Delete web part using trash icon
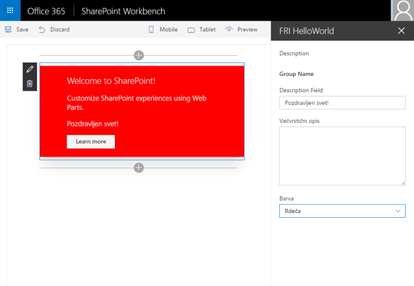This screenshot has width=414, height=286. click(x=29, y=83)
